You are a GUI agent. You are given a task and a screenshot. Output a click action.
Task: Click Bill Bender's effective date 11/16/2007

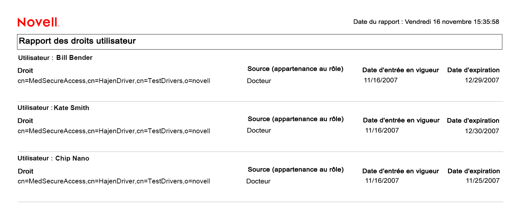381,80
